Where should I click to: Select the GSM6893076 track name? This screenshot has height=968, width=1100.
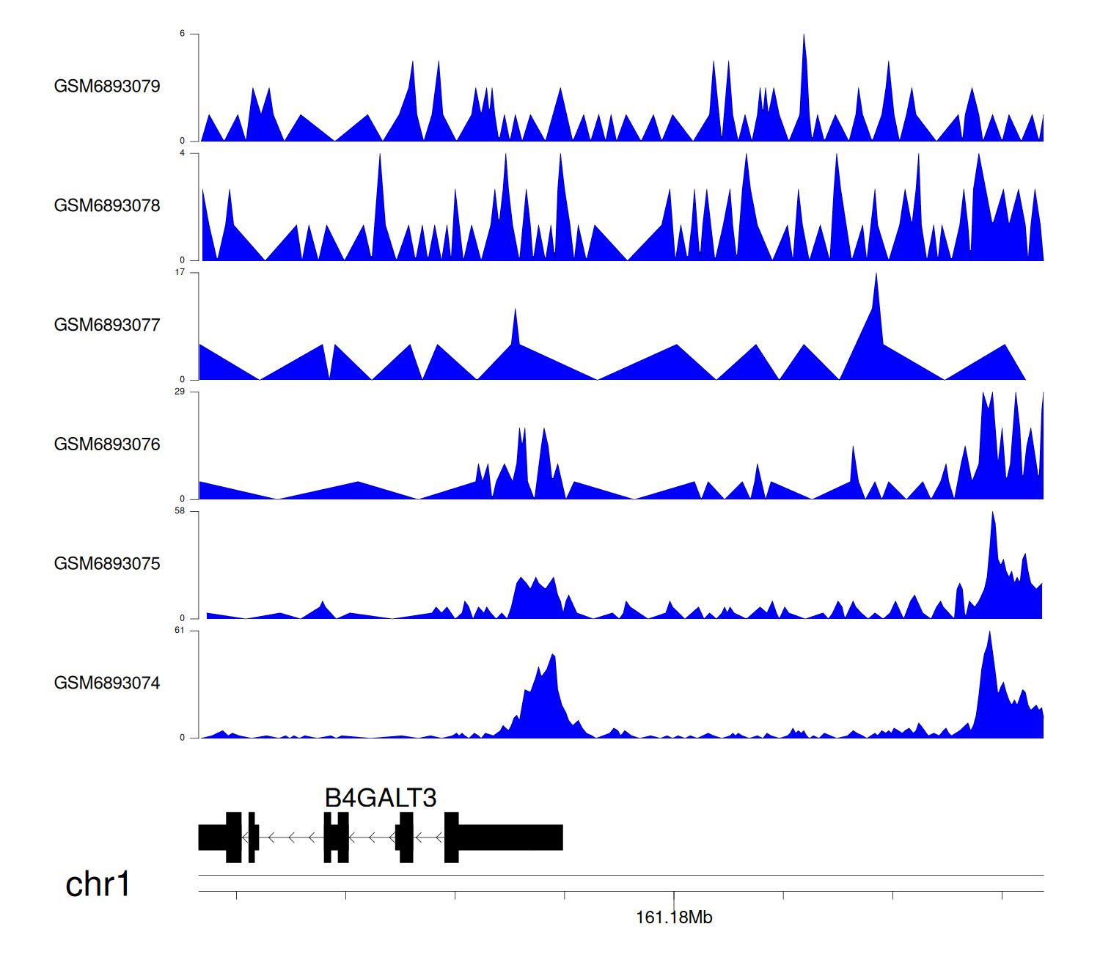(107, 444)
